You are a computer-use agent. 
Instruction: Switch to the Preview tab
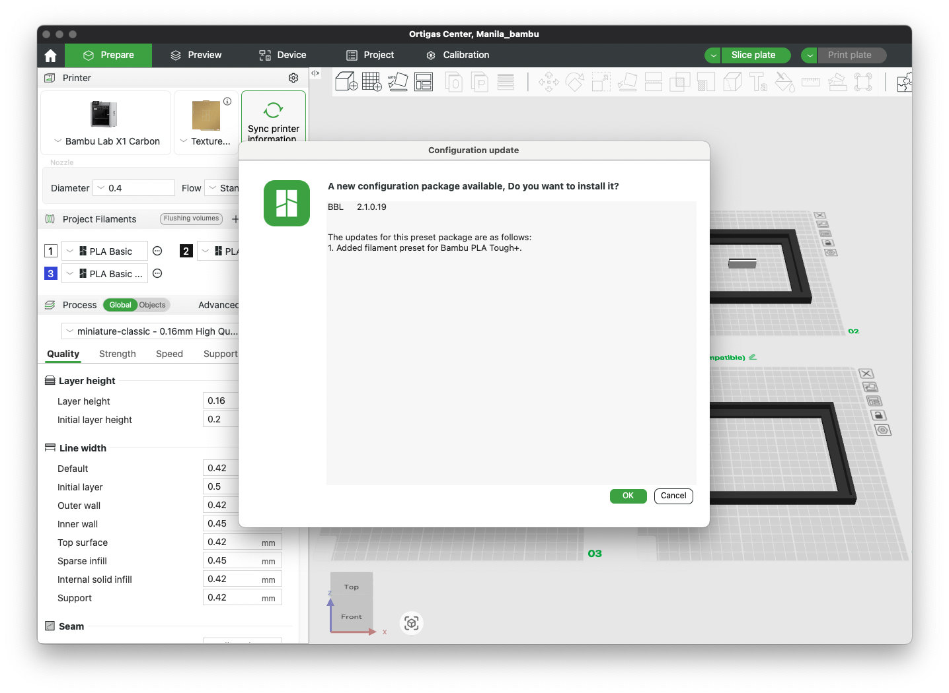[196, 55]
